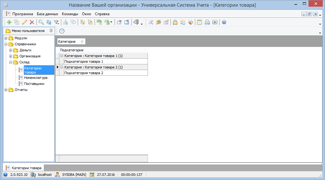Click the Refresh data icon
The image size is (325, 180).
click(49, 22)
